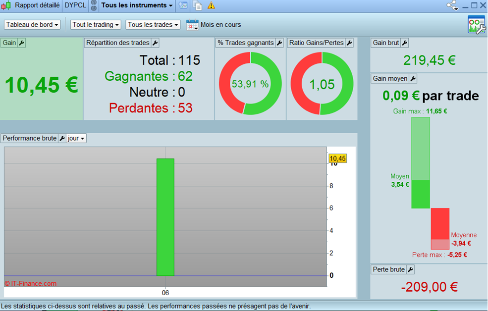Image resolution: width=488 pixels, height=311 pixels.
Task: Click the Neutre : 0 text
Action: click(x=157, y=93)
